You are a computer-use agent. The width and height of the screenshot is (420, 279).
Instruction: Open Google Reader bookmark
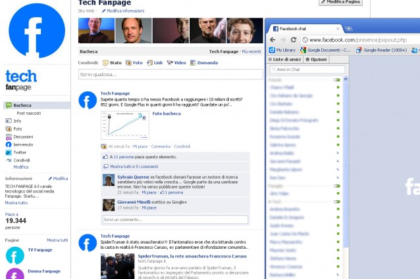coord(381,50)
